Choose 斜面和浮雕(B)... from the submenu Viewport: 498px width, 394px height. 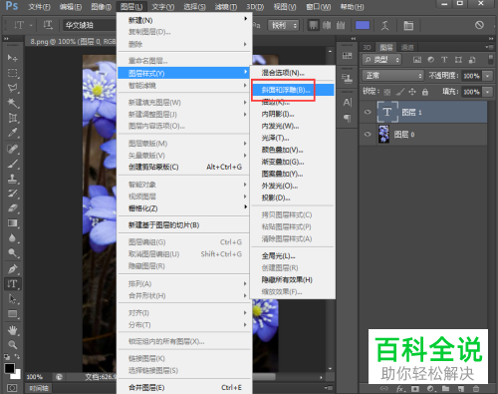pyautogui.click(x=293, y=90)
